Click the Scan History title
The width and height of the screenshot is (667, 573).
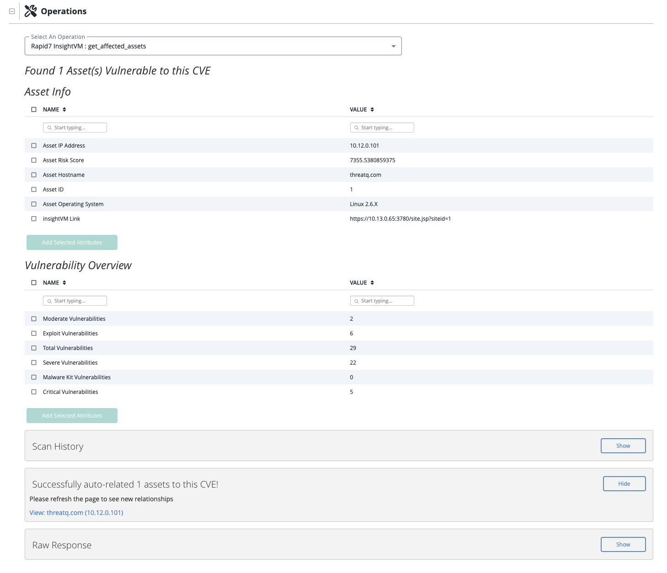58,446
